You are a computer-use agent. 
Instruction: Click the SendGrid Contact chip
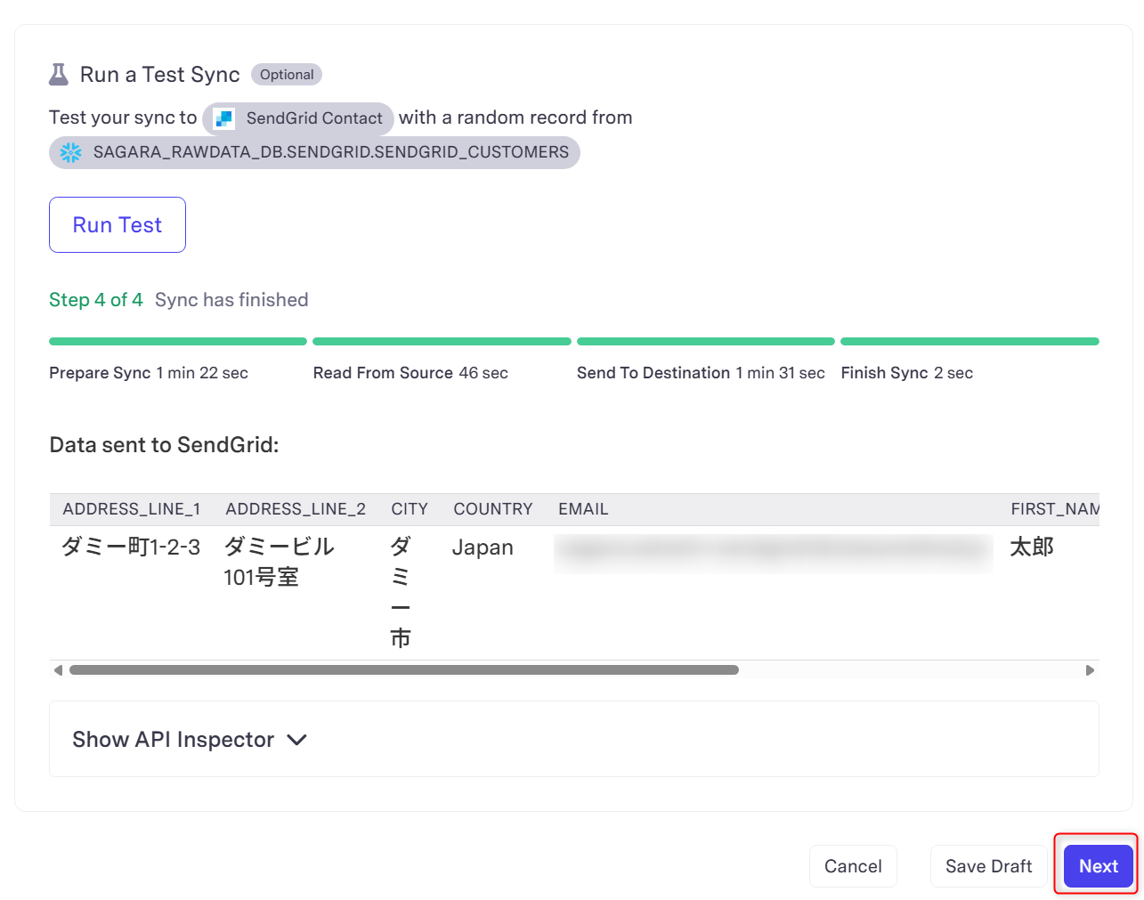point(298,118)
